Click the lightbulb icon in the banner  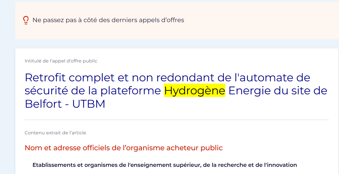click(x=26, y=20)
